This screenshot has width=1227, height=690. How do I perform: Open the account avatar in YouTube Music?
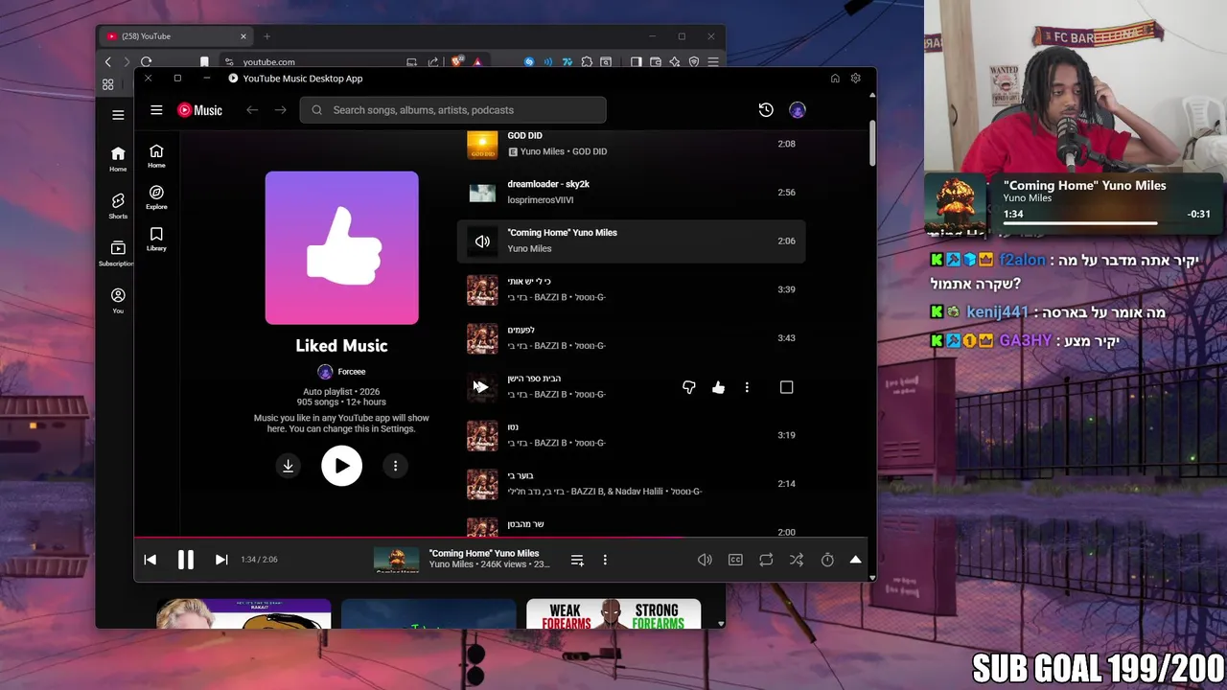[798, 110]
